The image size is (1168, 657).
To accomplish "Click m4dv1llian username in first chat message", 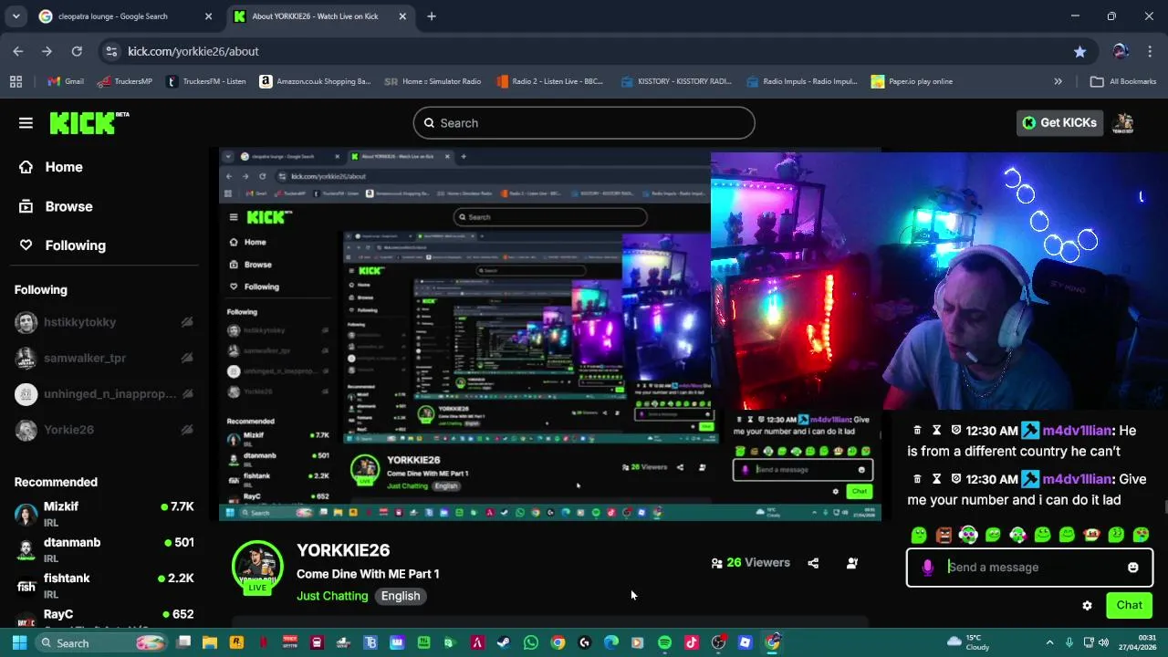I will click(1077, 431).
